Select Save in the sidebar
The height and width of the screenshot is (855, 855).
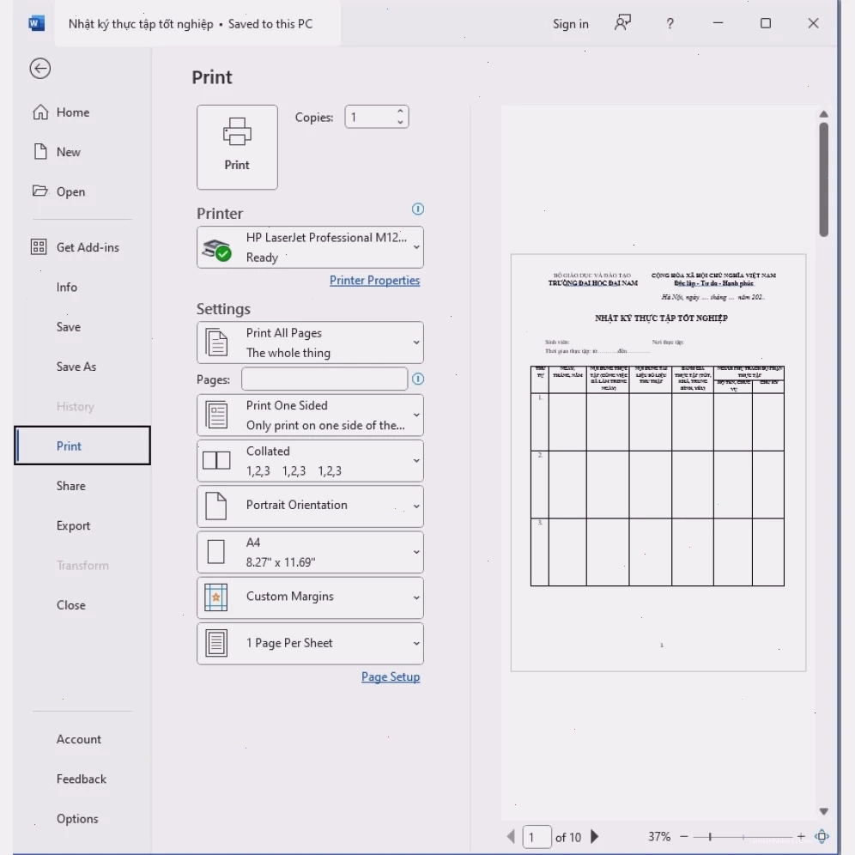[82, 327]
